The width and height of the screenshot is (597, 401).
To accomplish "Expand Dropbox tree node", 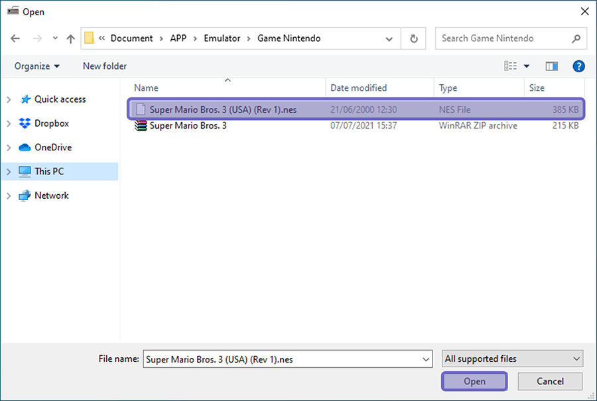I will [9, 124].
